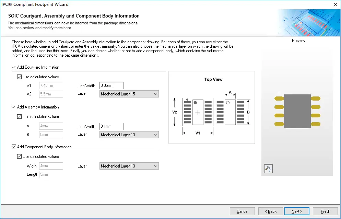Click the Next button

coord(297,211)
